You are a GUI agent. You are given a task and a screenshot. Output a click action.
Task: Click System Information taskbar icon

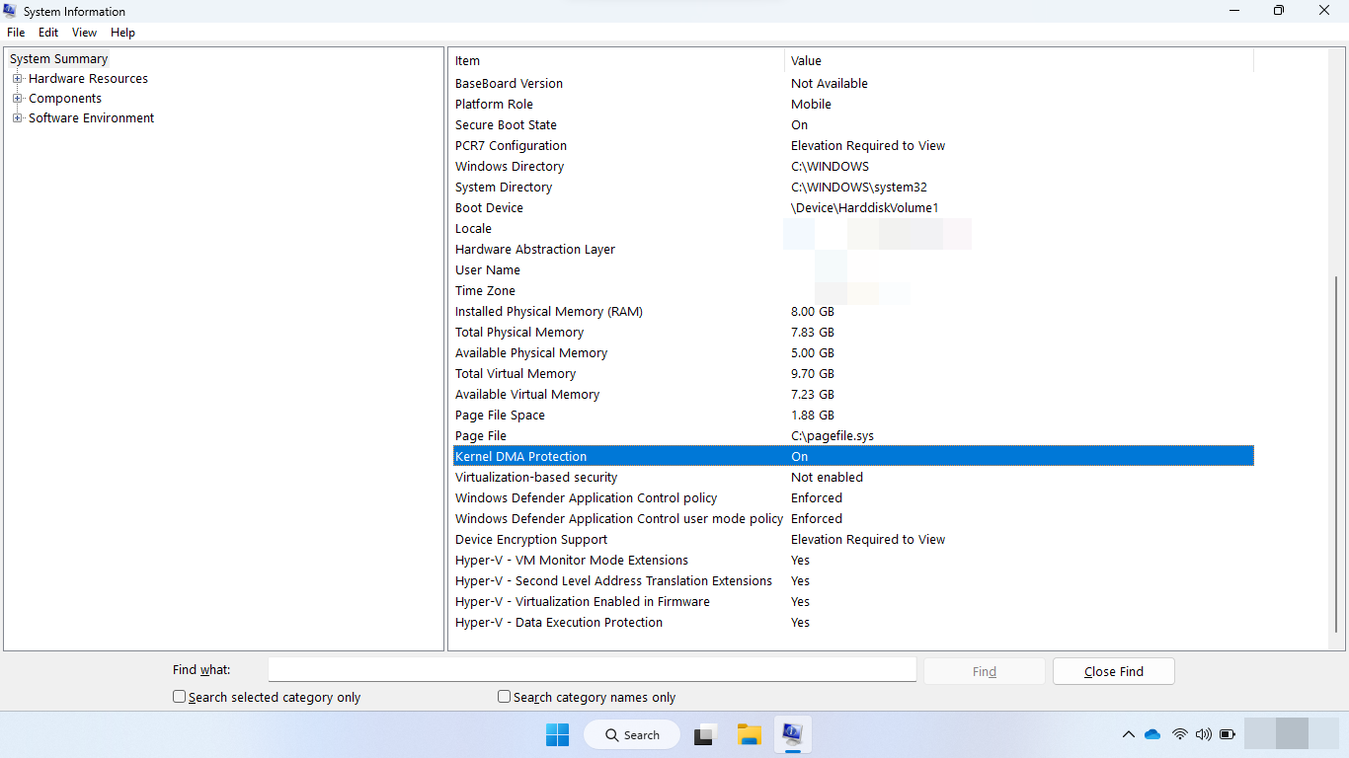[x=792, y=734]
